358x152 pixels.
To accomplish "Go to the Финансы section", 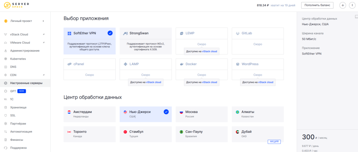I will pyautogui.click(x=16, y=140).
